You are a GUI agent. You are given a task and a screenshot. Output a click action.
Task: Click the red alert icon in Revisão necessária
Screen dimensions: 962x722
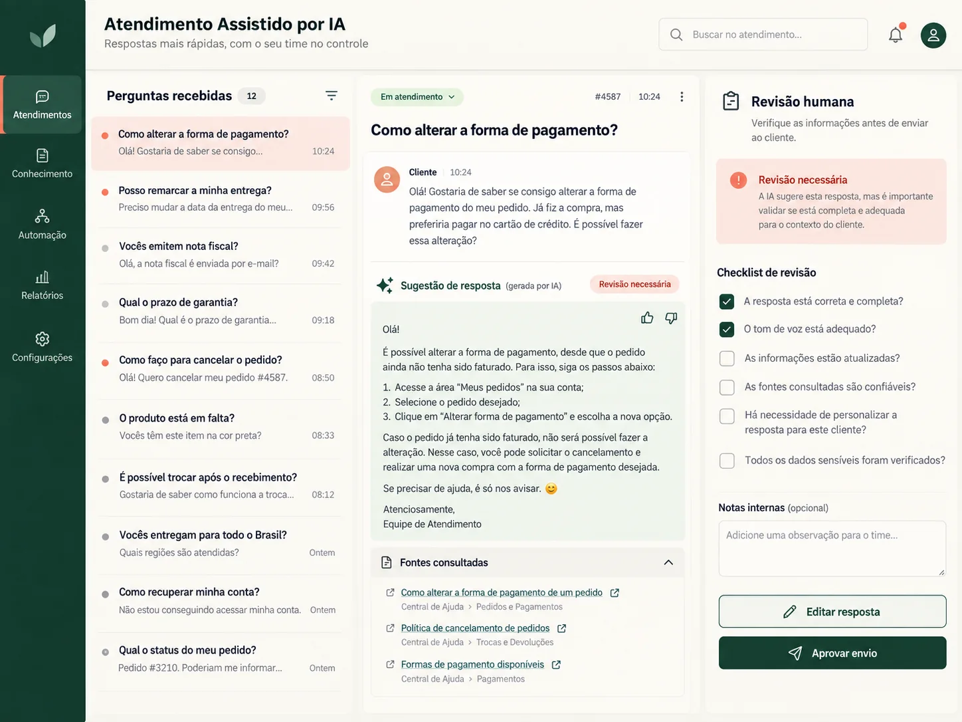tap(738, 180)
